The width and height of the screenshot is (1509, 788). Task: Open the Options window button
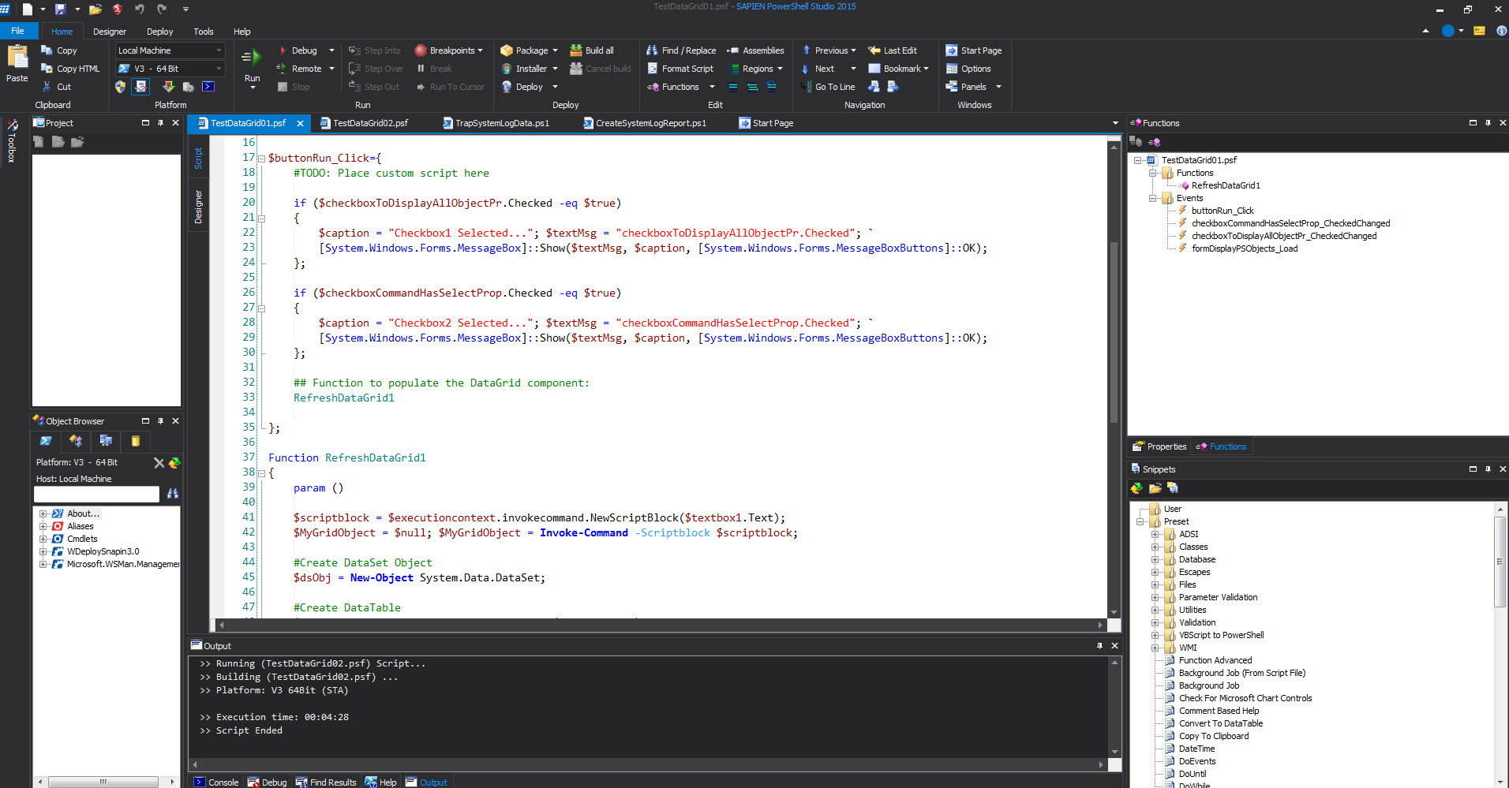click(968, 69)
